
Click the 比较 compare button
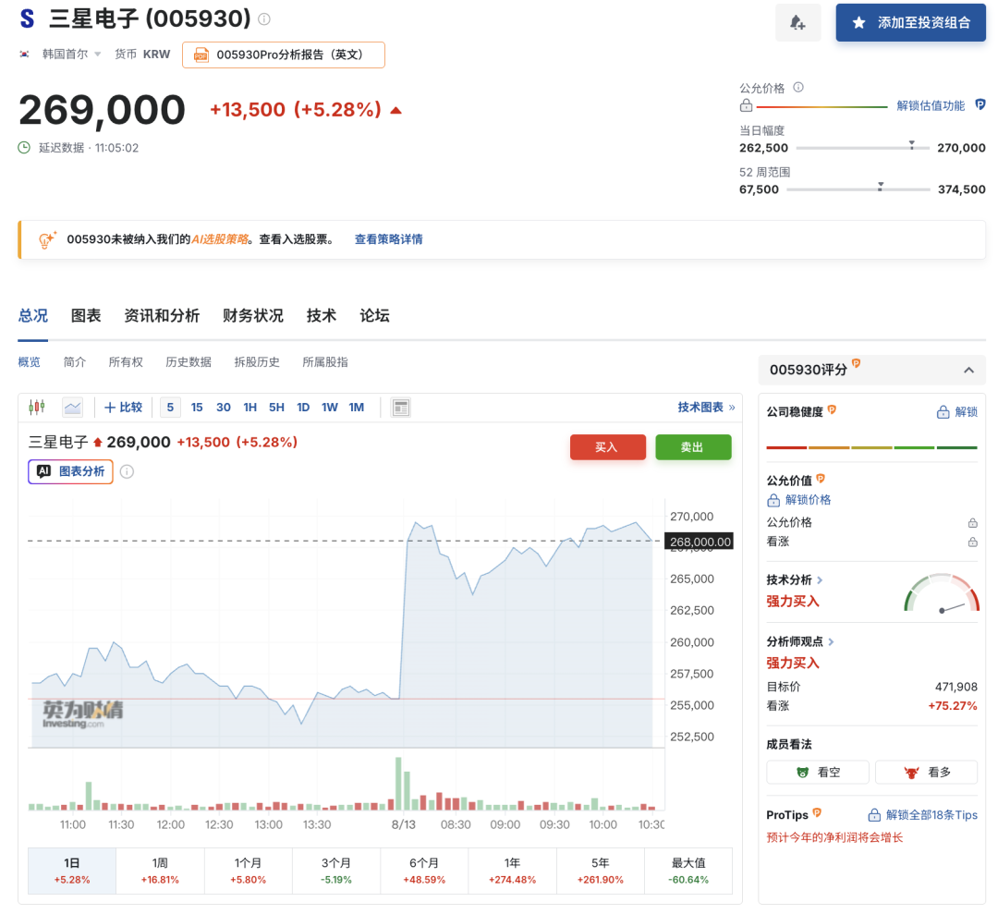click(x=124, y=408)
